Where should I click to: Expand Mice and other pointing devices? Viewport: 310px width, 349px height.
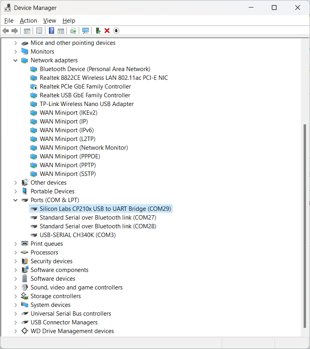tap(16, 43)
